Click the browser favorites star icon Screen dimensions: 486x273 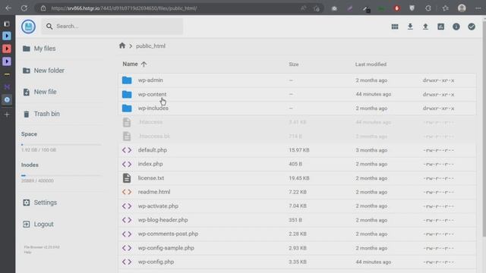446,8
